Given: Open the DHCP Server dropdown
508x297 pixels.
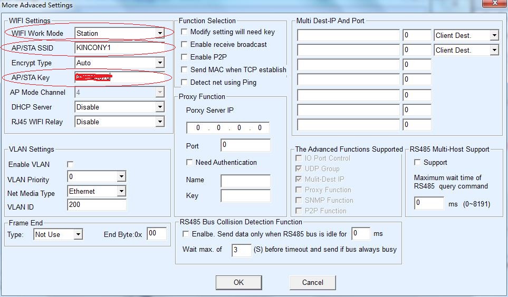Looking at the screenshot, I should click(x=159, y=107).
